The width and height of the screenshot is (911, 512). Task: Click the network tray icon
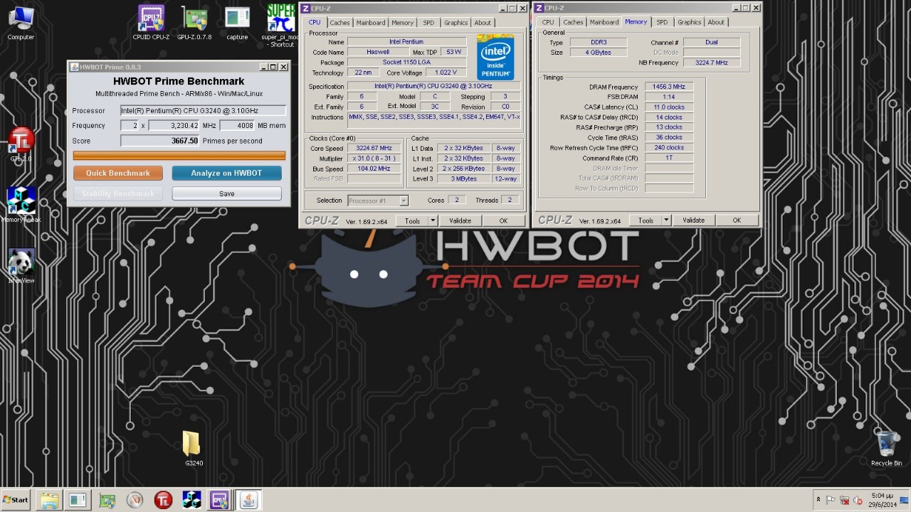tap(845, 500)
